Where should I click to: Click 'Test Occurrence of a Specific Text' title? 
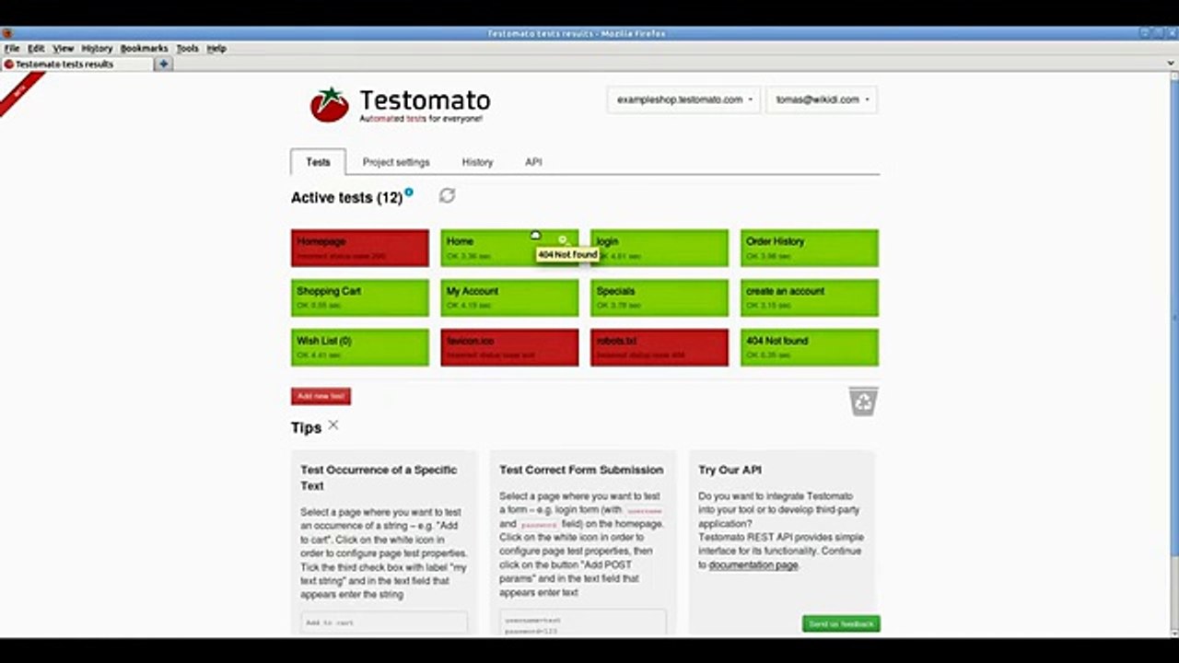379,477
